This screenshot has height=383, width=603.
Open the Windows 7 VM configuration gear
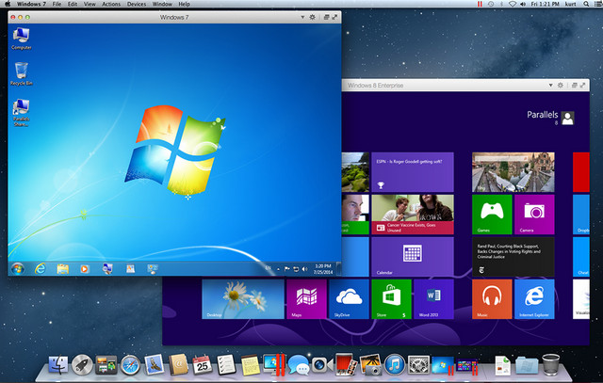312,17
